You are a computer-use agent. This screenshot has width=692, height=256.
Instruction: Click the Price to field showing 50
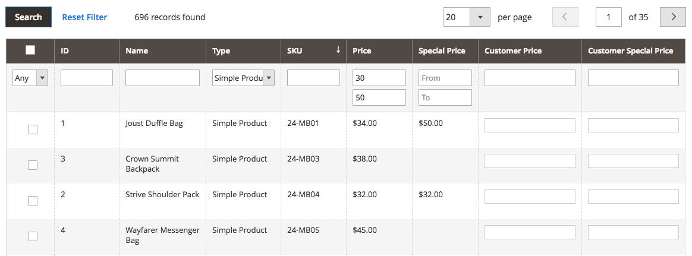379,97
